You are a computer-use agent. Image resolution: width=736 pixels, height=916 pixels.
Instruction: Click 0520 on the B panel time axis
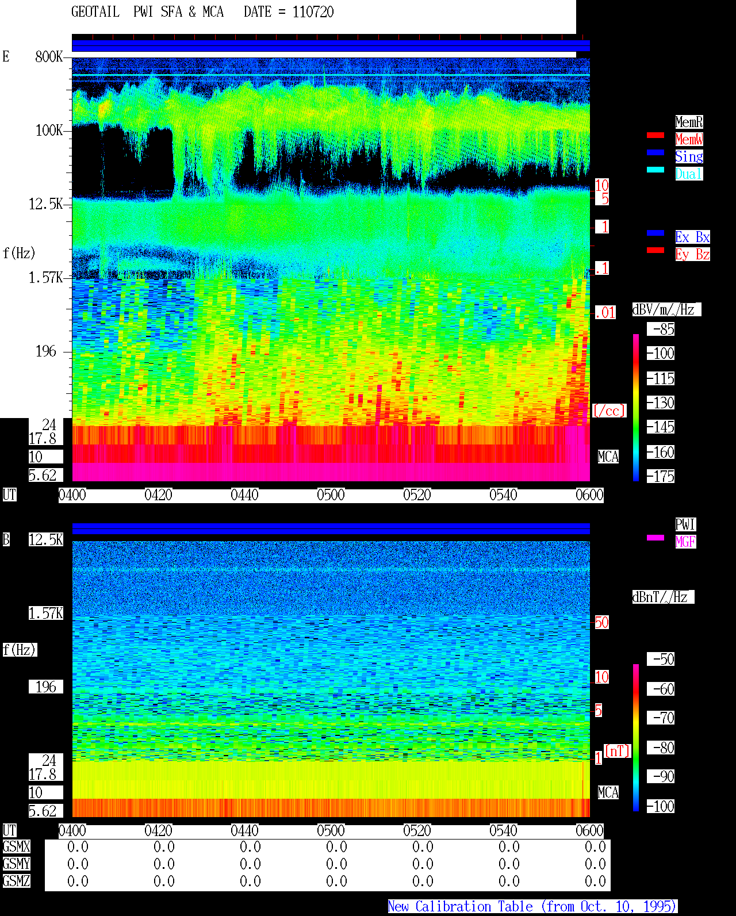click(417, 830)
